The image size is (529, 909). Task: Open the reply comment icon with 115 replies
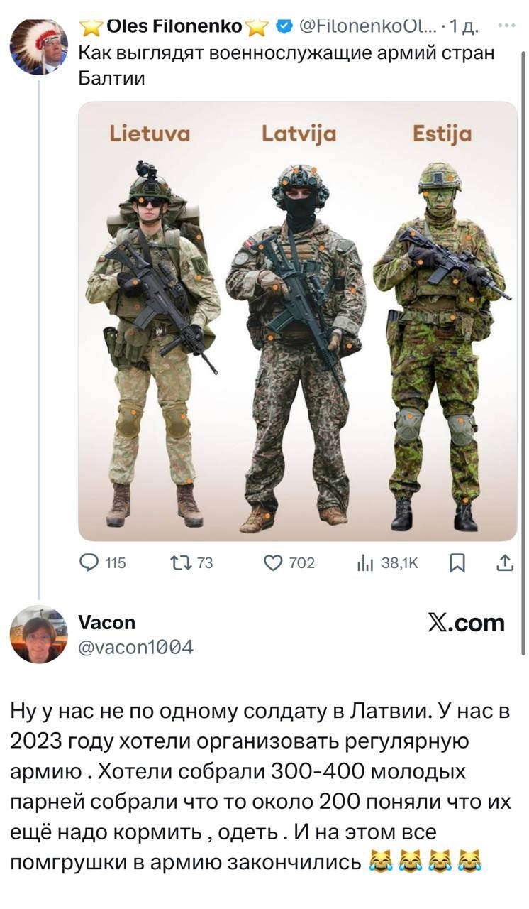(x=89, y=563)
